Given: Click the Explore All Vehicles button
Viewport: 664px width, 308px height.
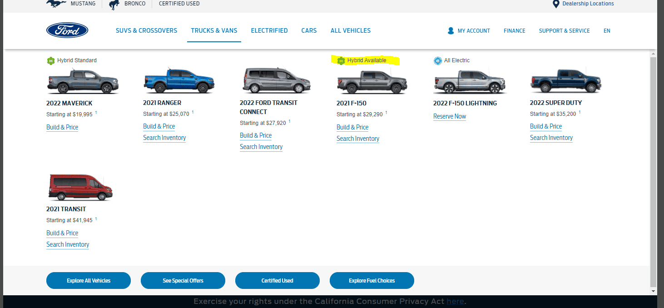Looking at the screenshot, I should 89,280.
